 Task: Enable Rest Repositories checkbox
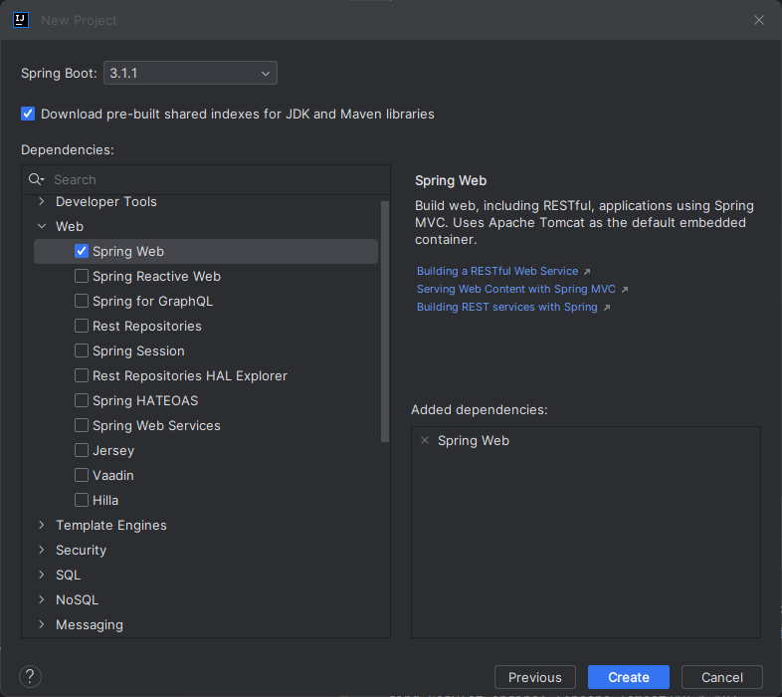(82, 326)
